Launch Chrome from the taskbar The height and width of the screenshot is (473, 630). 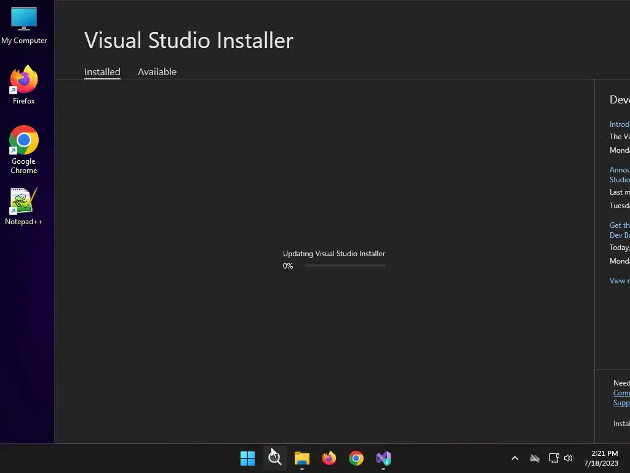point(356,458)
